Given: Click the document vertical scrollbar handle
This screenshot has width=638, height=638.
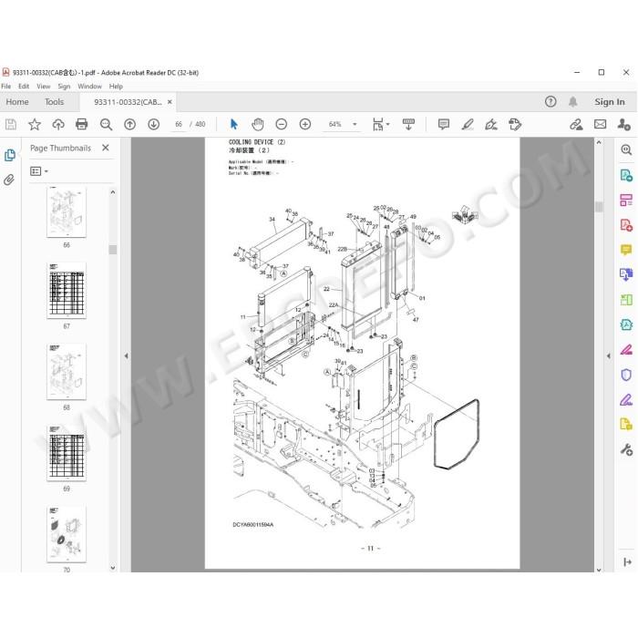Looking at the screenshot, I should point(599,207).
